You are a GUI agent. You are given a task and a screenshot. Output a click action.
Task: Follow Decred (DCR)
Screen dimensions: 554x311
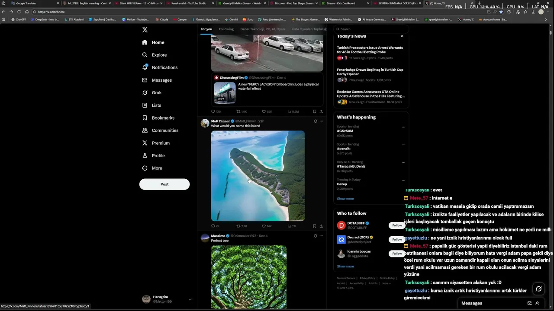click(x=397, y=239)
